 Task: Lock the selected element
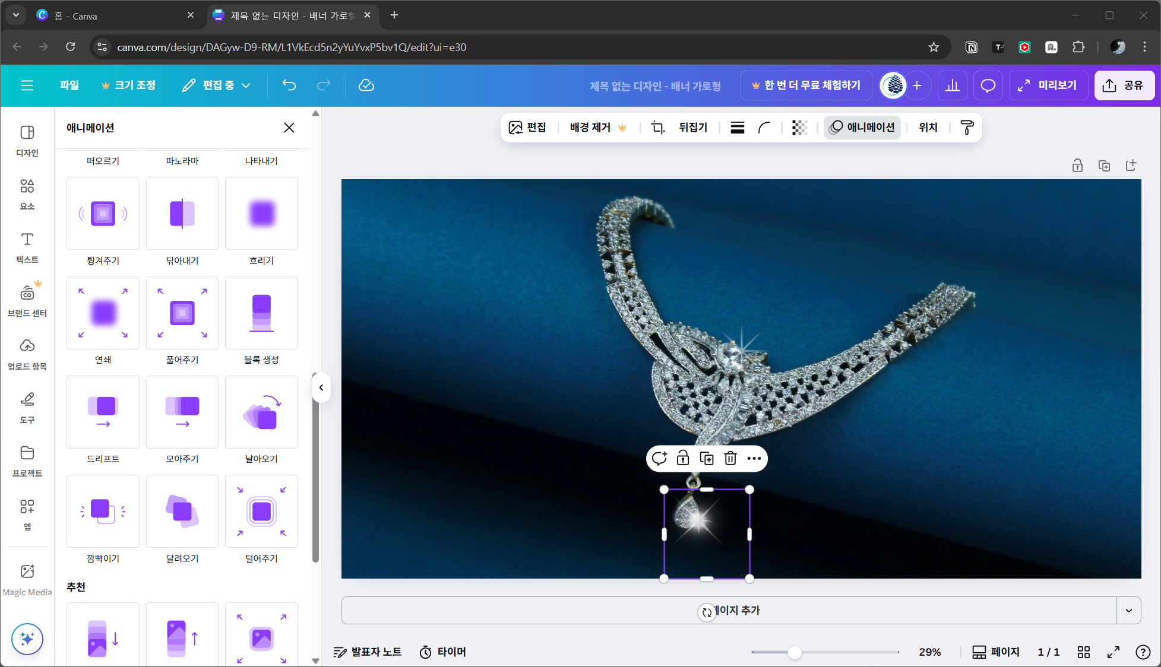point(683,458)
